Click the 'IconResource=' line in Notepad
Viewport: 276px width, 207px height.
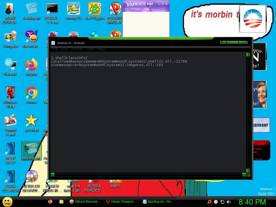click(107, 65)
